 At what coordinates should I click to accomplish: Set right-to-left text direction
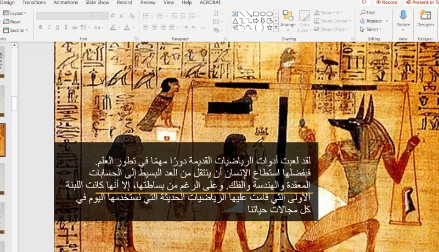(x=194, y=27)
